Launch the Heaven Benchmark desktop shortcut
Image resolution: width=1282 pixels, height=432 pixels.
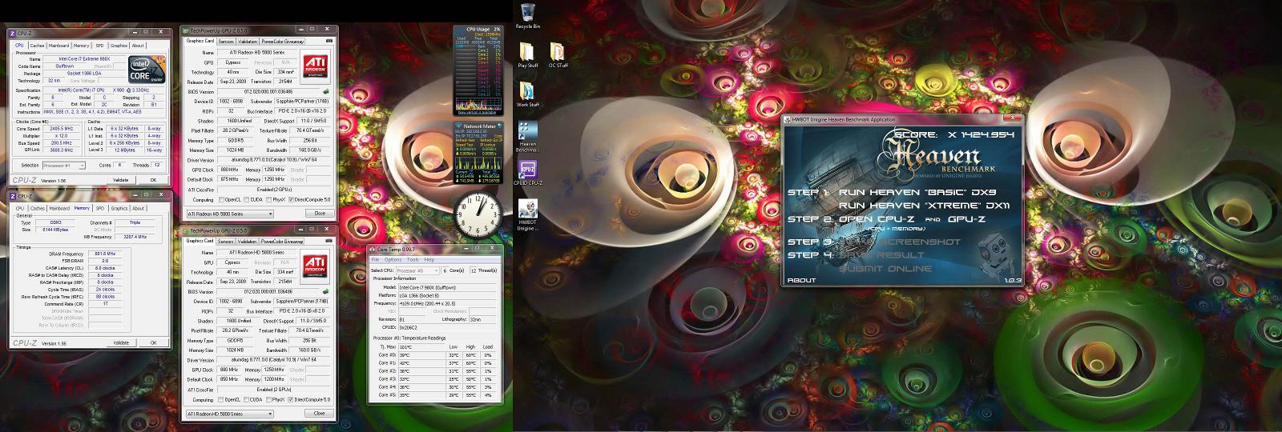(x=528, y=137)
